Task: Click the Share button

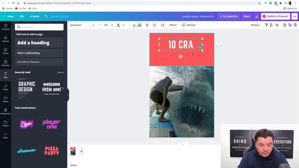Action: point(247,16)
